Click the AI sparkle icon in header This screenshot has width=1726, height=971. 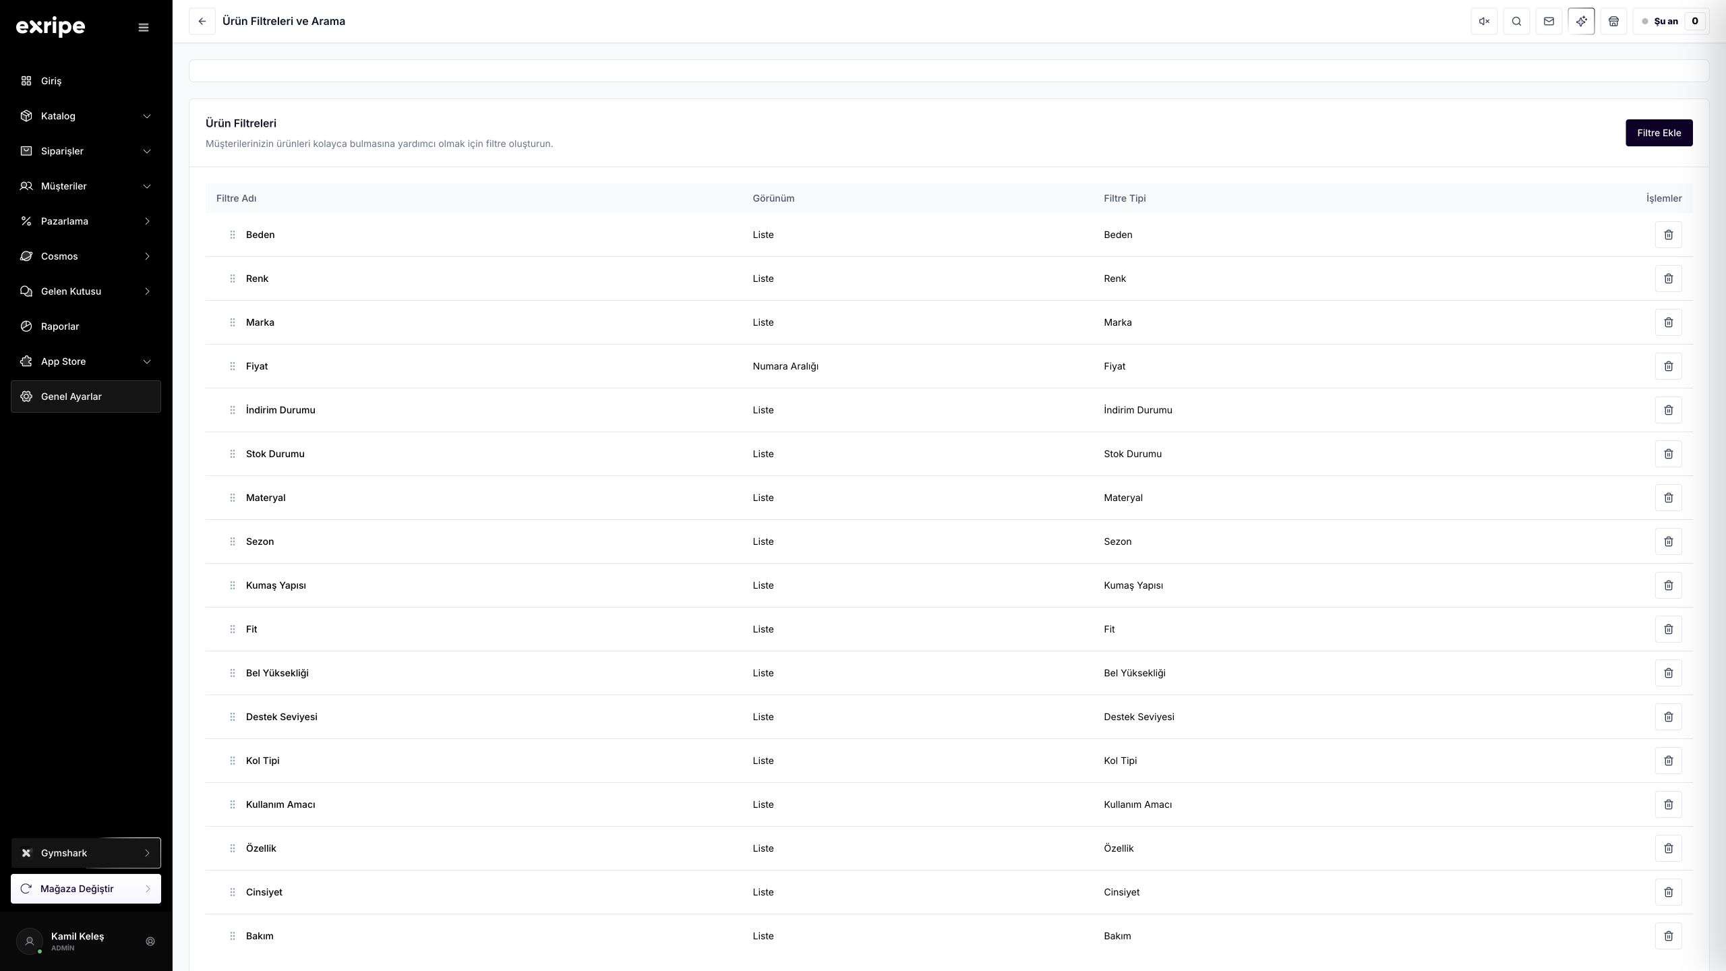(1581, 22)
